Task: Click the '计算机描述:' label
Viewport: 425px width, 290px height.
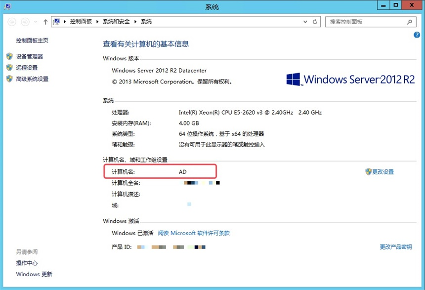Action: click(126, 194)
